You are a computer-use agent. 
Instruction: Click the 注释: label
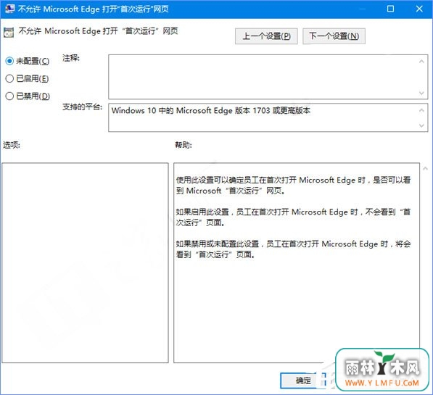[x=71, y=58]
